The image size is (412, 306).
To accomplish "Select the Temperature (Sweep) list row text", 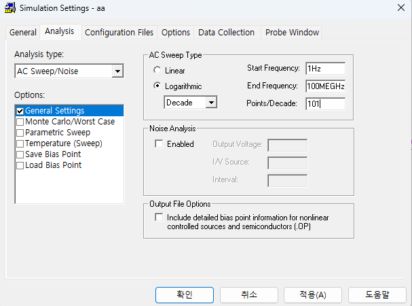I will click(x=64, y=143).
